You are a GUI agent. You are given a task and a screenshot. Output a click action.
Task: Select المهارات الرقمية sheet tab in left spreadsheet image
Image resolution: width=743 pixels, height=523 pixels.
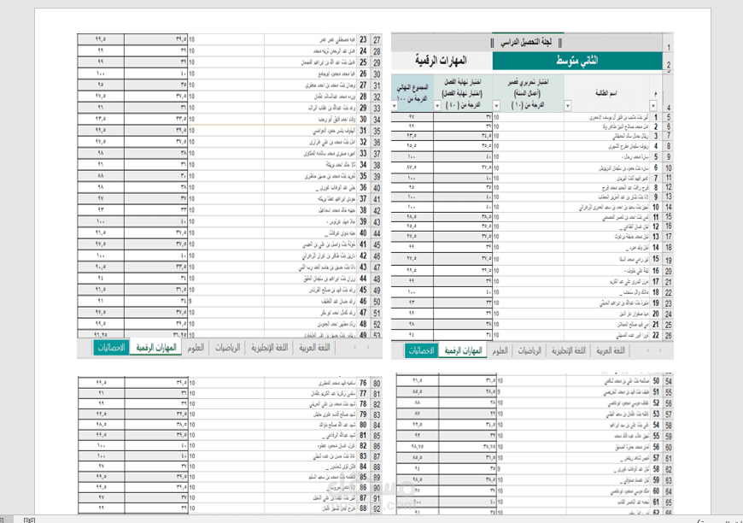(x=156, y=348)
